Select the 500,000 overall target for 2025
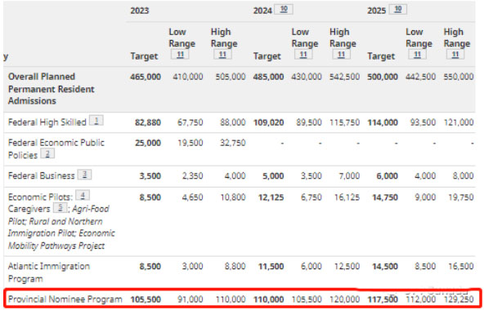 [x=383, y=77]
